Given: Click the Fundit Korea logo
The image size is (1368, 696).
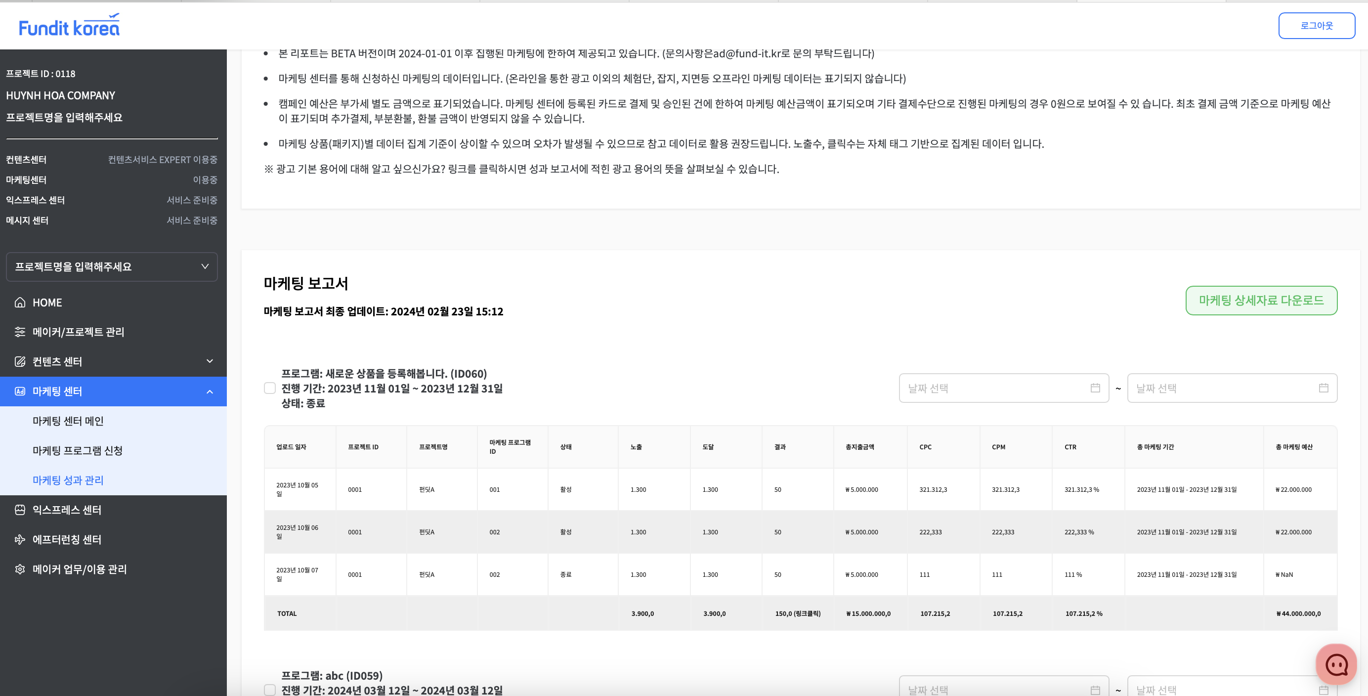Looking at the screenshot, I should (69, 26).
